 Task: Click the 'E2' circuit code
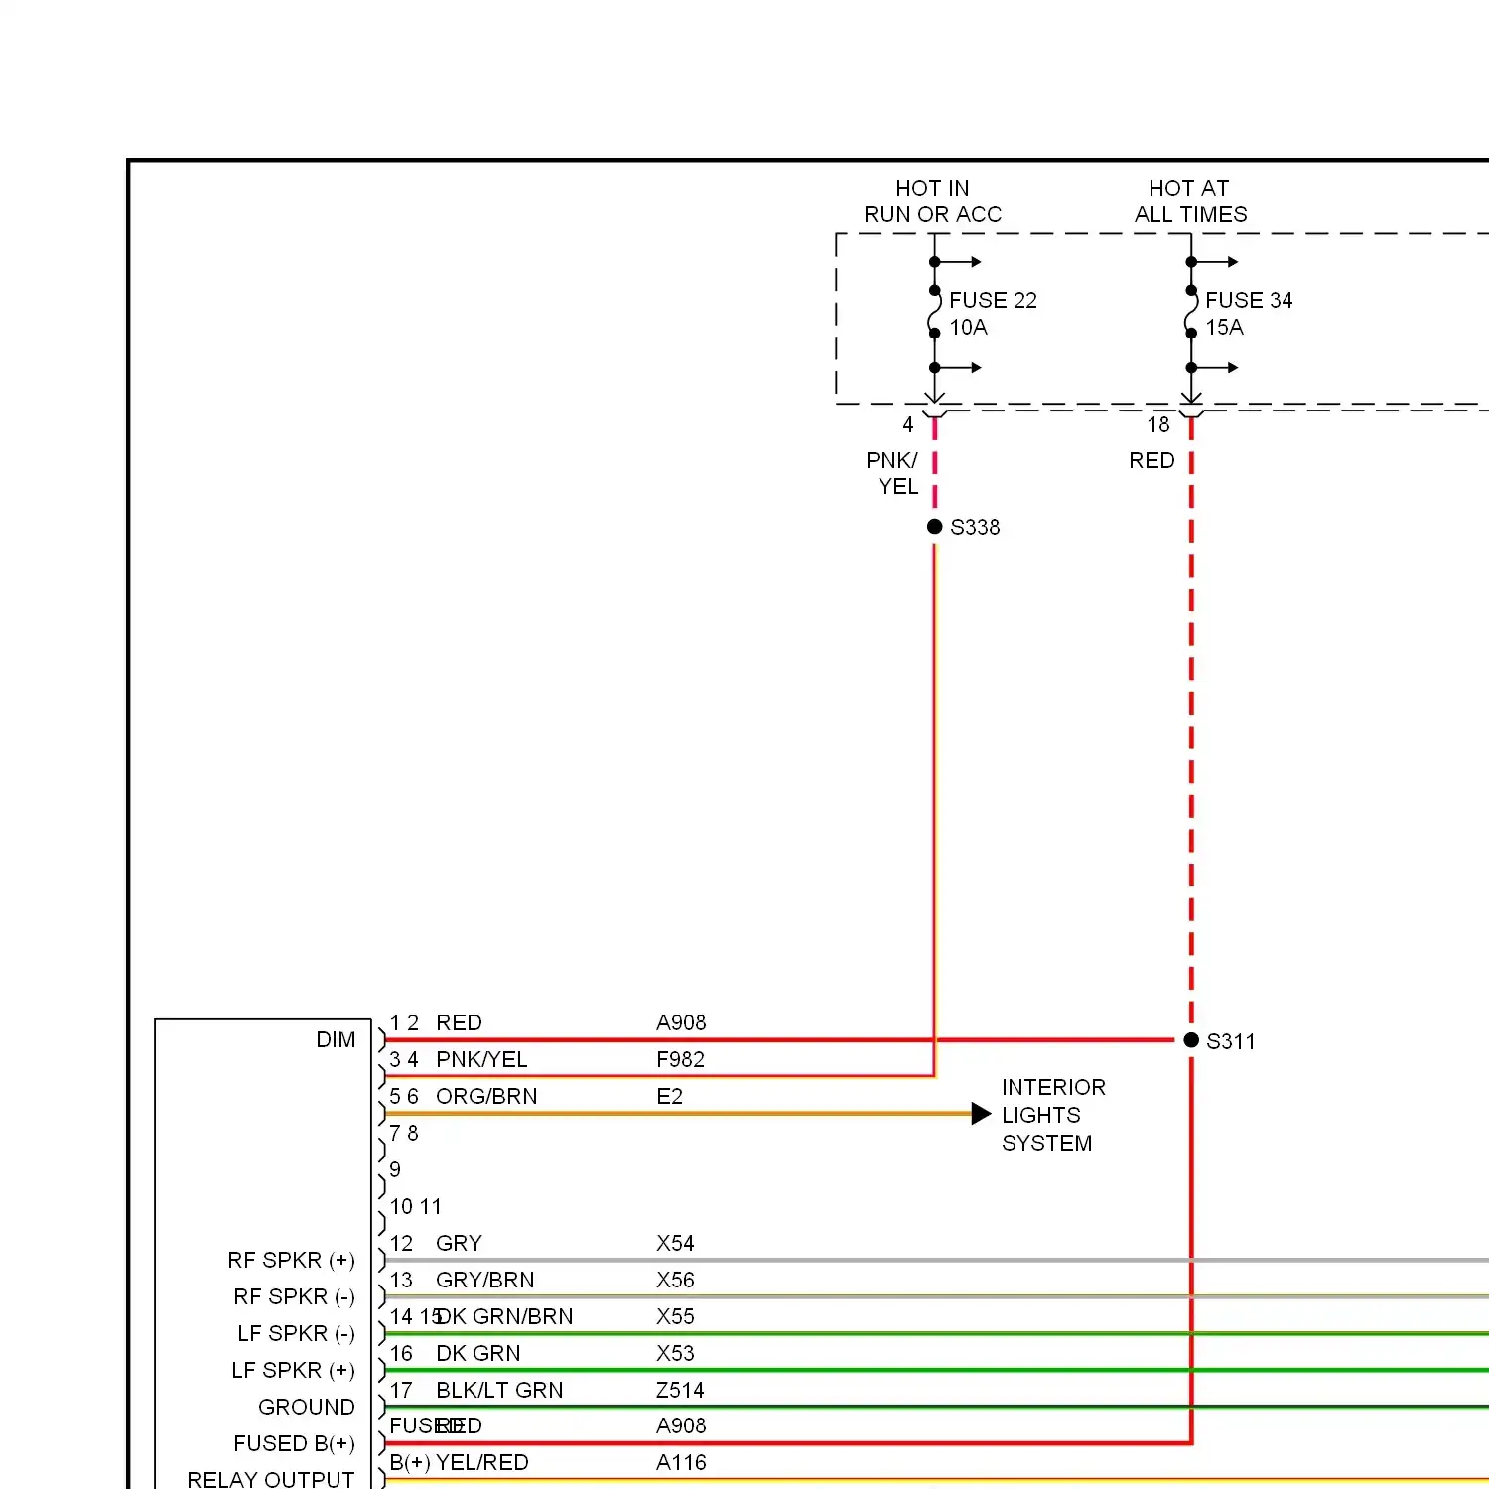click(x=669, y=1096)
